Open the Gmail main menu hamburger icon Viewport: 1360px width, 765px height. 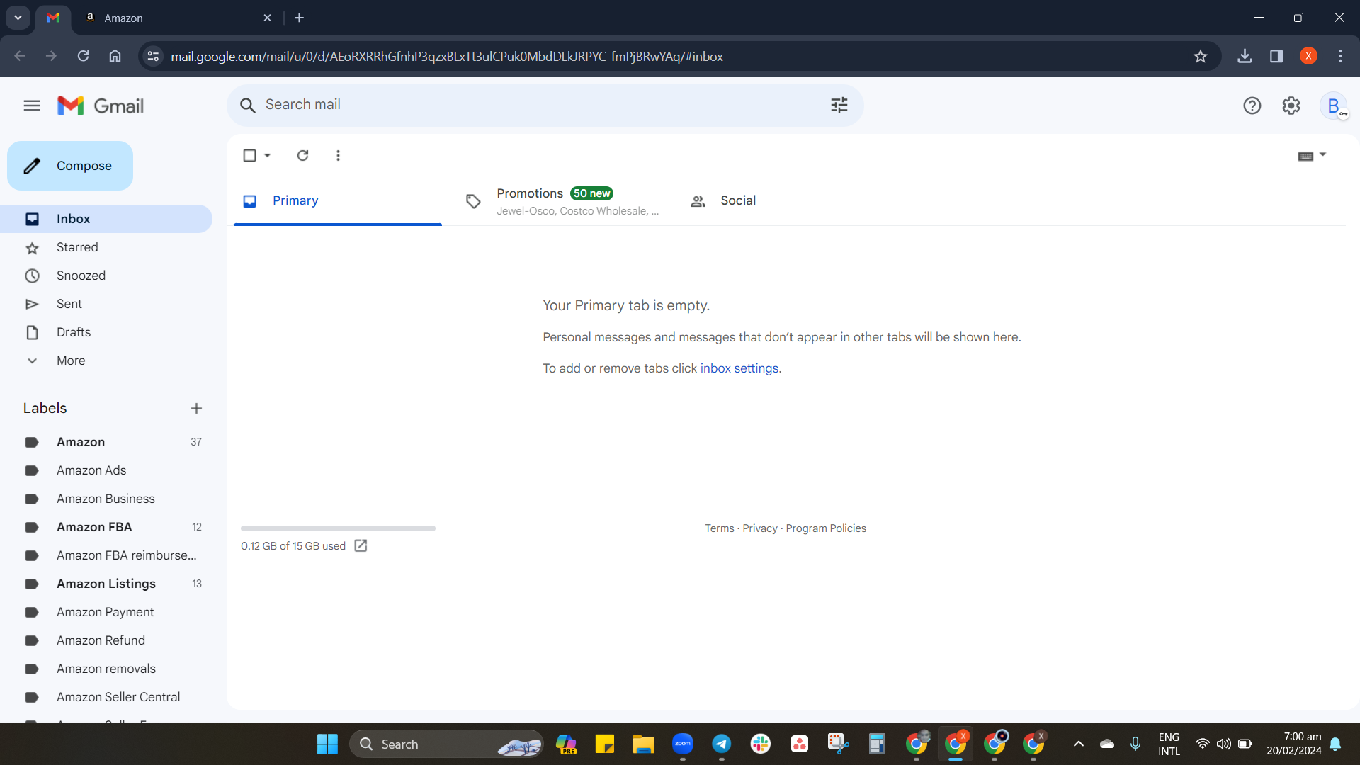tap(32, 106)
